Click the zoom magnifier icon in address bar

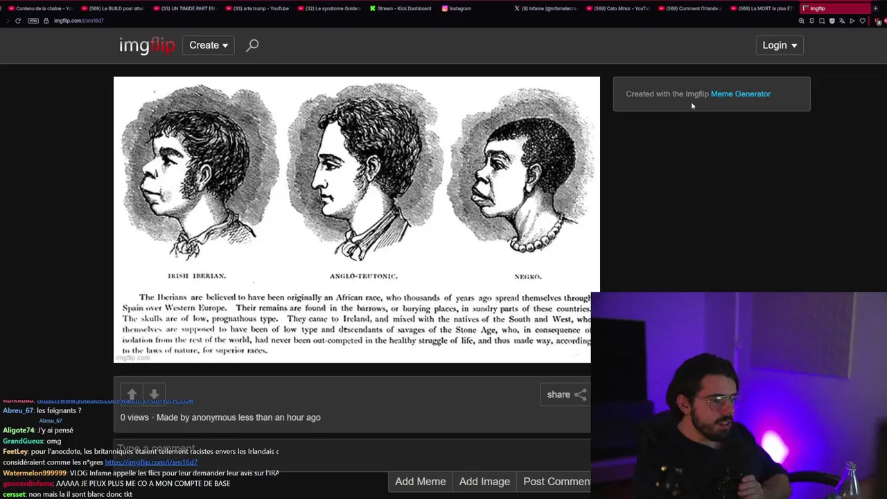click(x=801, y=21)
